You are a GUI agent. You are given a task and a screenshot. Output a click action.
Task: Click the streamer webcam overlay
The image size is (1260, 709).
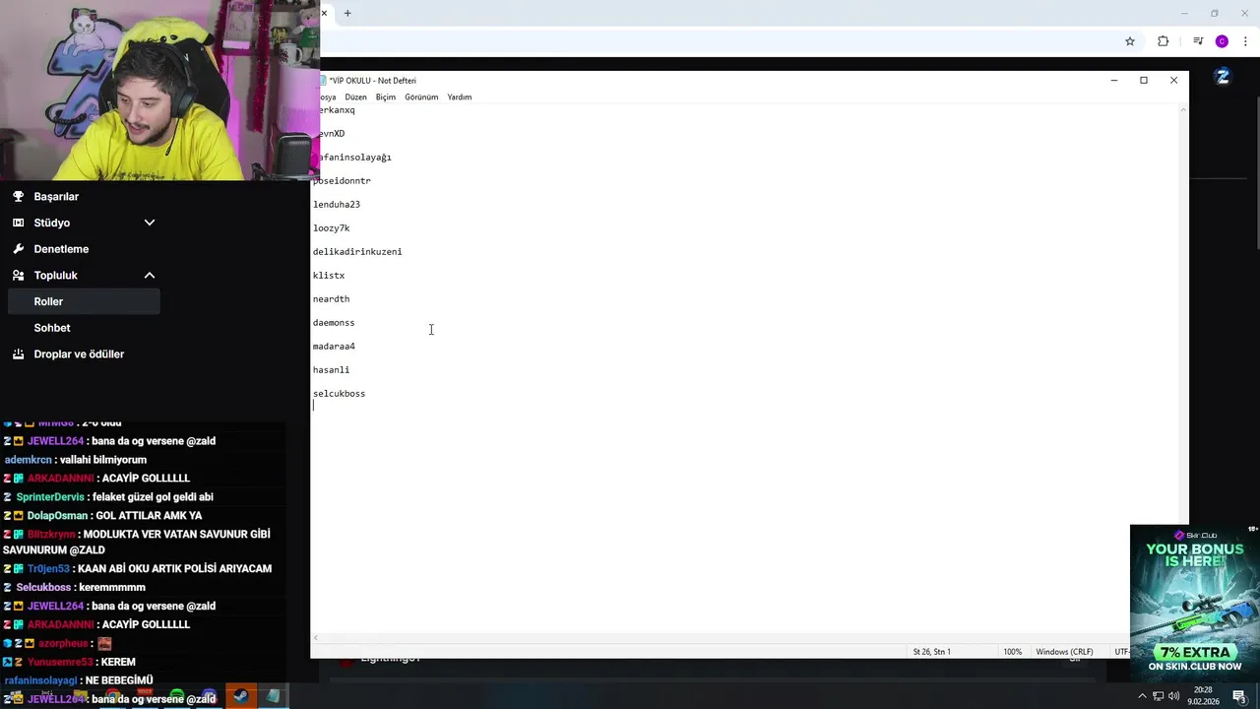click(159, 90)
